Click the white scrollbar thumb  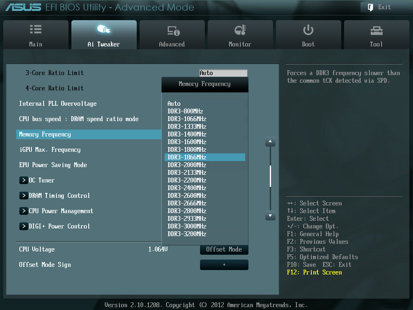pos(270,176)
